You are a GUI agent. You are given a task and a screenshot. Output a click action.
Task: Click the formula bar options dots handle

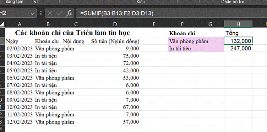click(41, 13)
